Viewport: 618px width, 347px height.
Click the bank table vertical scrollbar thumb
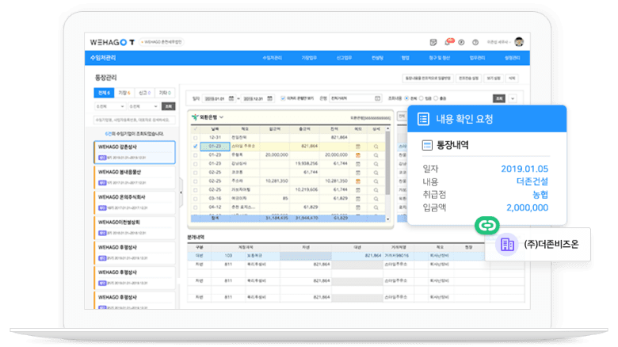coord(387,162)
